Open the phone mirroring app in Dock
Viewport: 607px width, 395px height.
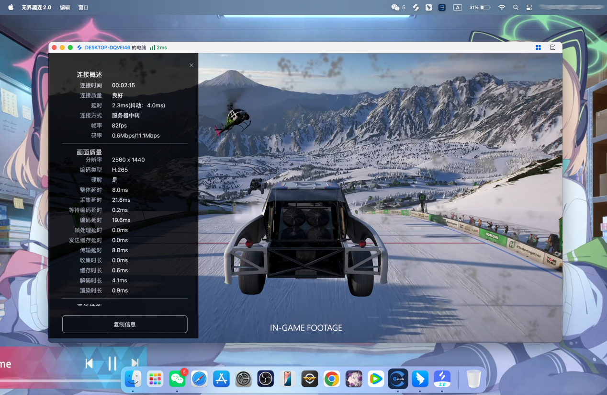(x=287, y=379)
